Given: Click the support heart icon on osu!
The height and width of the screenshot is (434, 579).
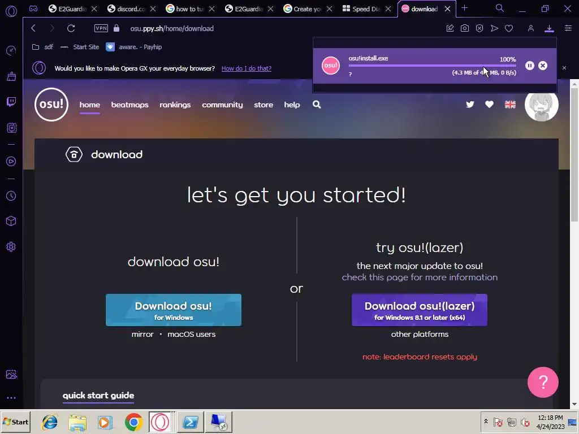Looking at the screenshot, I should 489,105.
